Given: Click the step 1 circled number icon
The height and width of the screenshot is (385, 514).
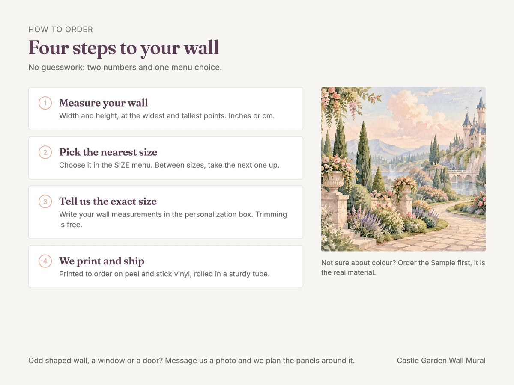Looking at the screenshot, I should pyautogui.click(x=45, y=103).
